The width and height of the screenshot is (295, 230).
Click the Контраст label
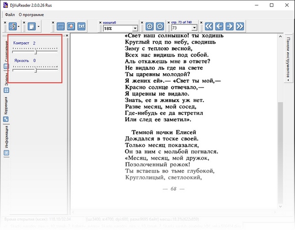[x=21, y=43]
